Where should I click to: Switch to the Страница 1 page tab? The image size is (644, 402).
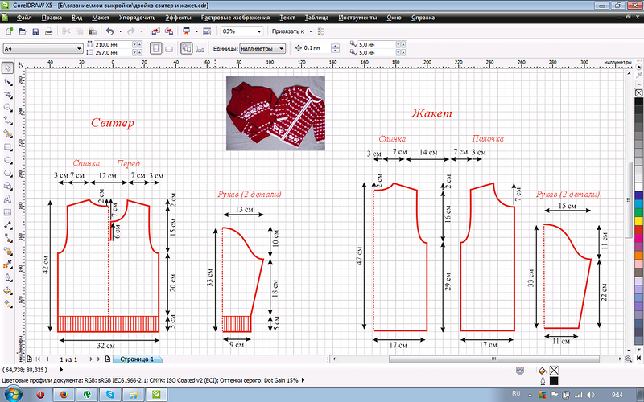point(137,359)
